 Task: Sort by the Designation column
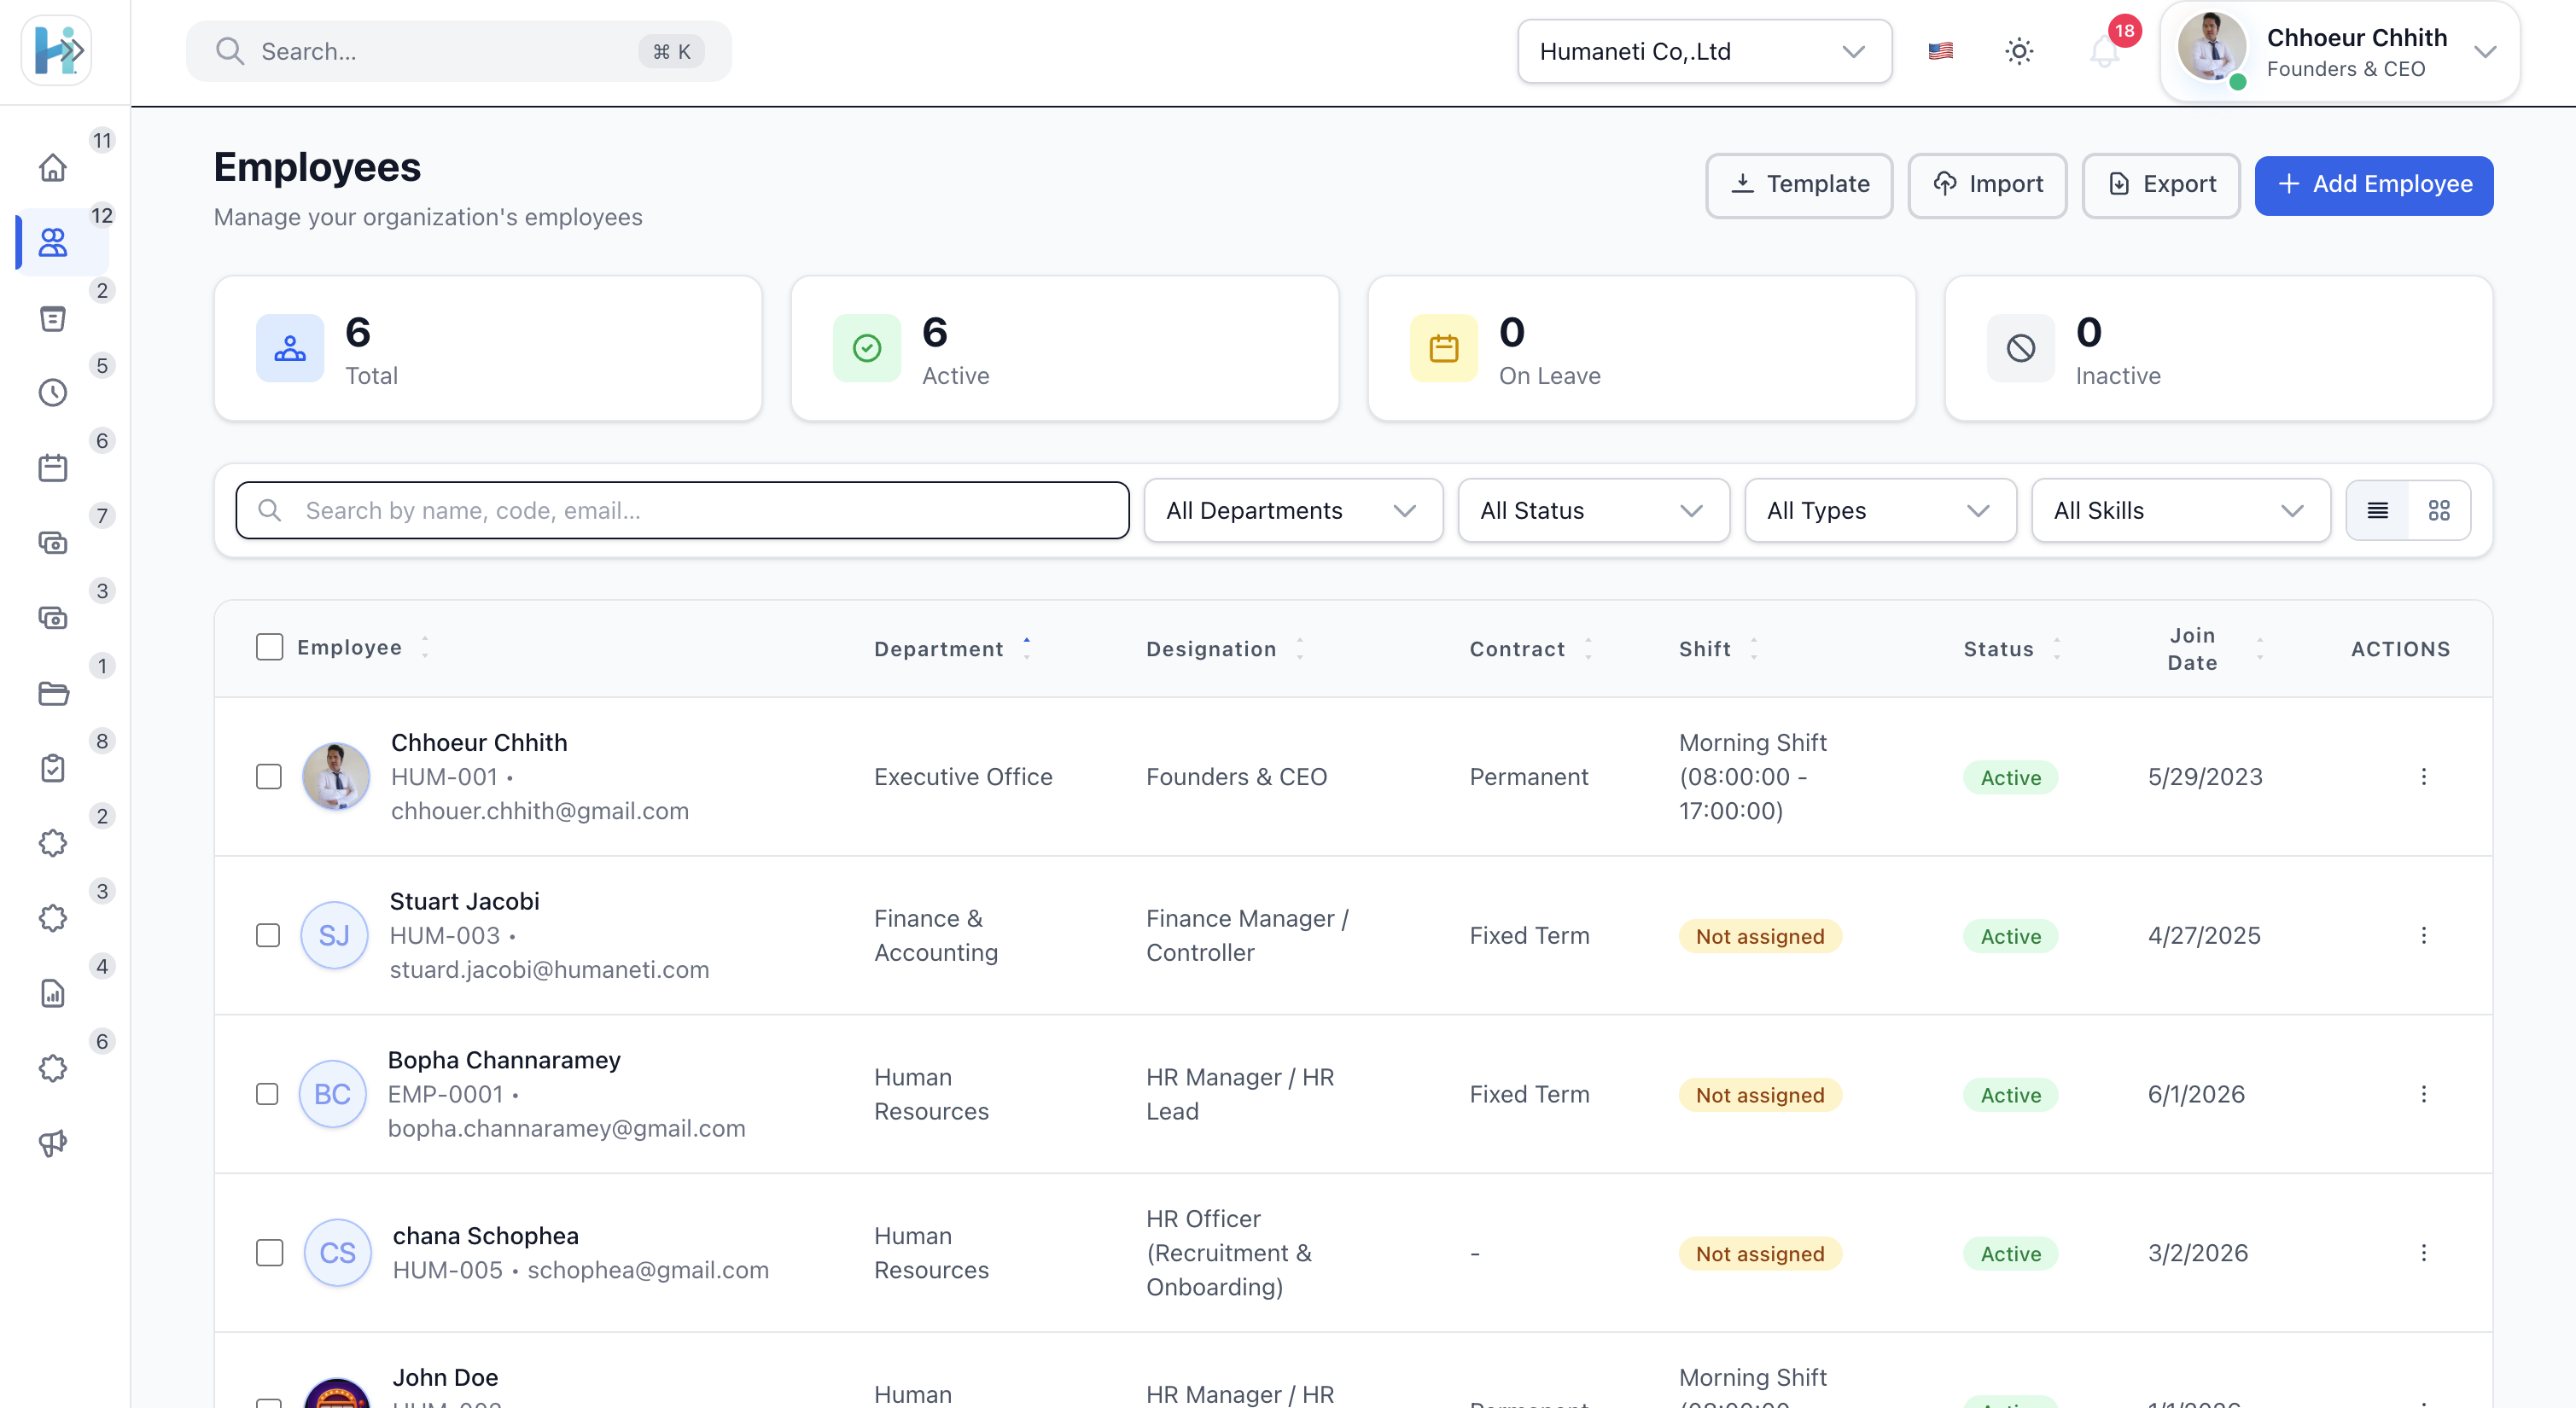1224,648
